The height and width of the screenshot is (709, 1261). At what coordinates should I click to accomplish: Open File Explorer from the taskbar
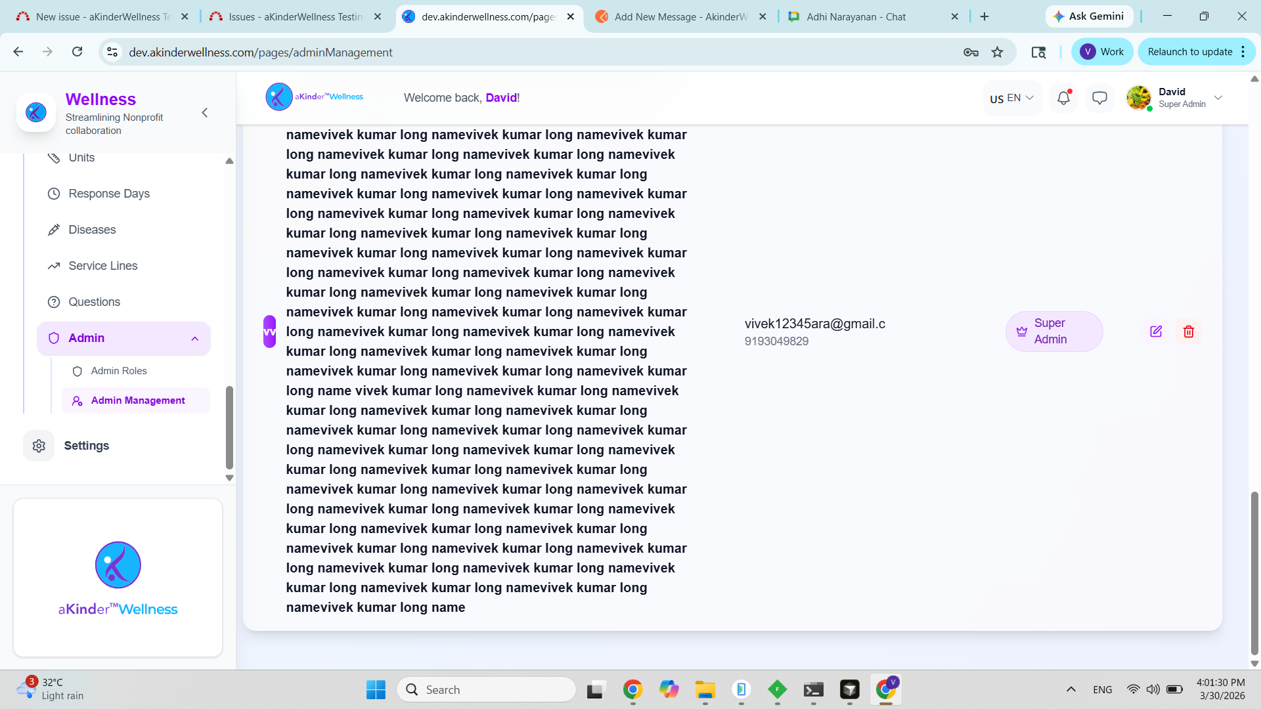[705, 690]
